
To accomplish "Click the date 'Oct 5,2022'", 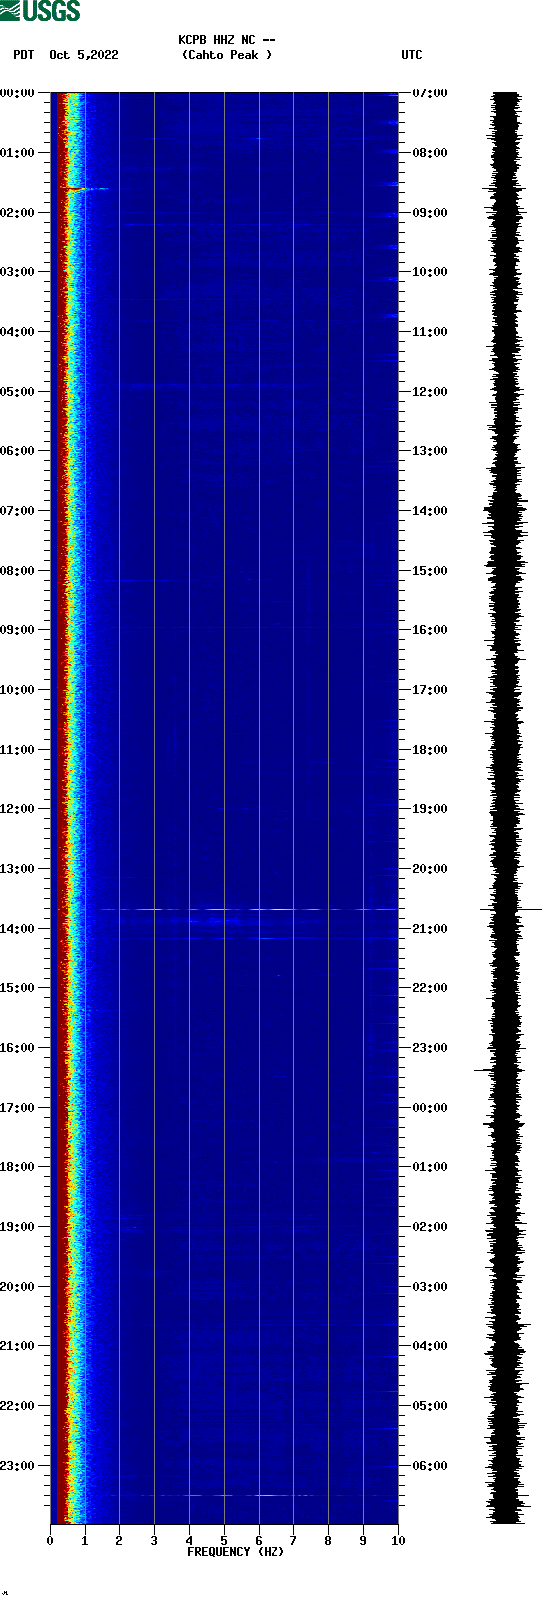I will pyautogui.click(x=84, y=55).
